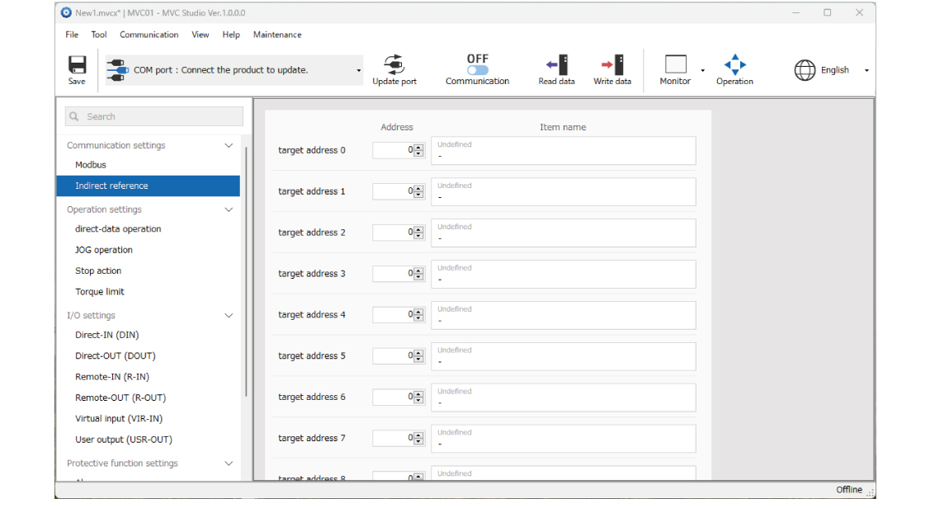Click the 'target address 1' label
Image resolution: width=930 pixels, height=508 pixels.
tap(311, 191)
